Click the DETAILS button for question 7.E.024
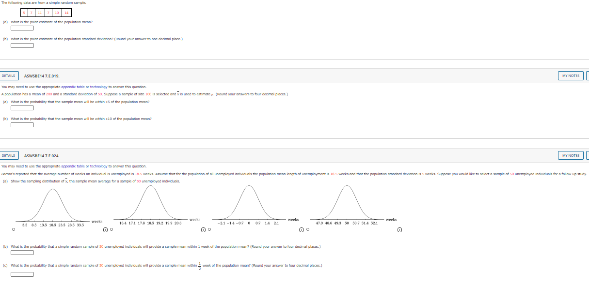The height and width of the screenshot is (285, 589). pos(8,155)
